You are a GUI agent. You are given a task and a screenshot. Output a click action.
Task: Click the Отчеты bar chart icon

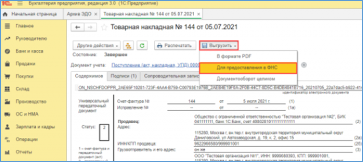point(7,152)
